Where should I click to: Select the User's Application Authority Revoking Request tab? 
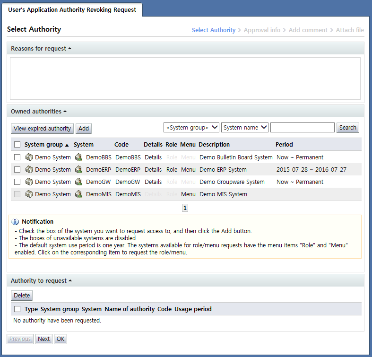(x=72, y=9)
